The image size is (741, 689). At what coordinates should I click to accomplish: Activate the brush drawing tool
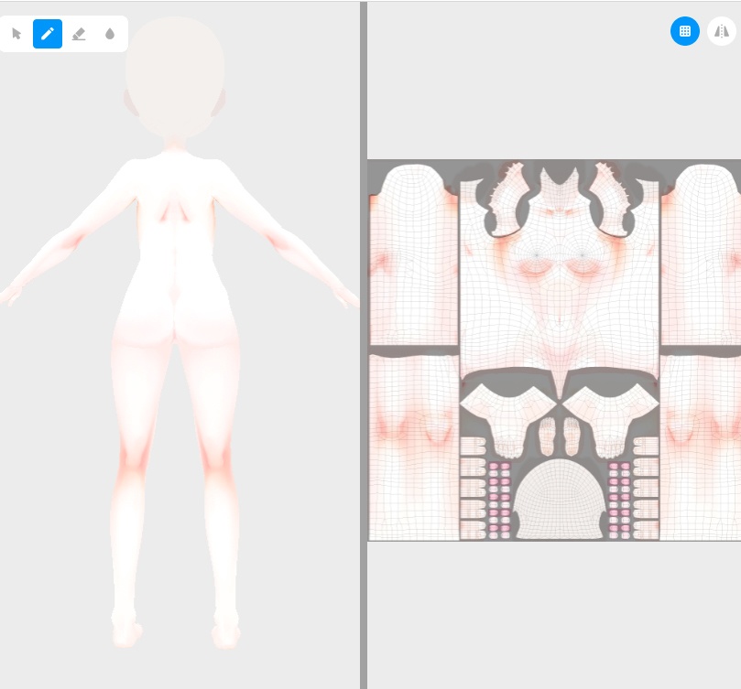tap(48, 34)
